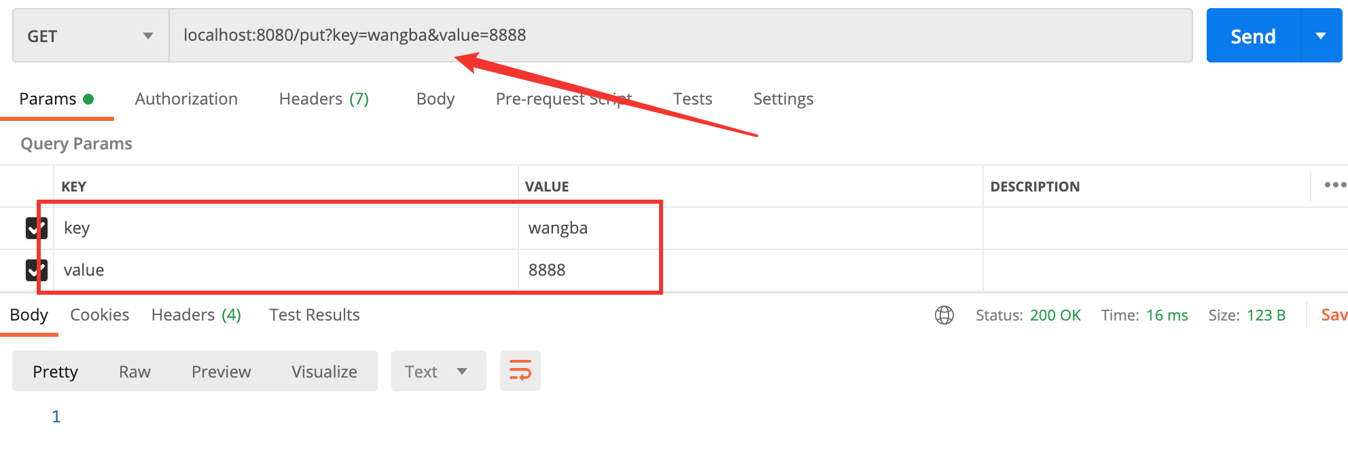Viewport: 1348px width, 474px height.
Task: Open the three-dots column options
Action: pos(1334,185)
